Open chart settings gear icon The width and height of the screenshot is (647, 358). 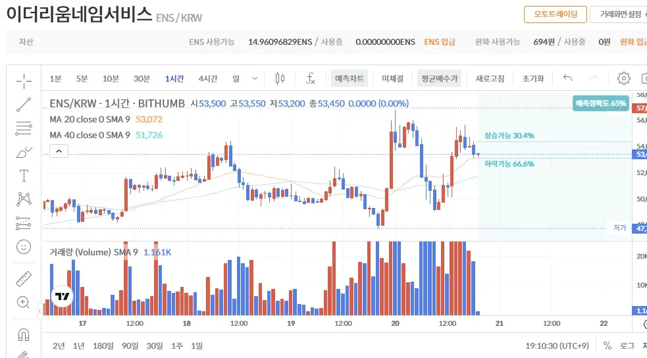[623, 79]
